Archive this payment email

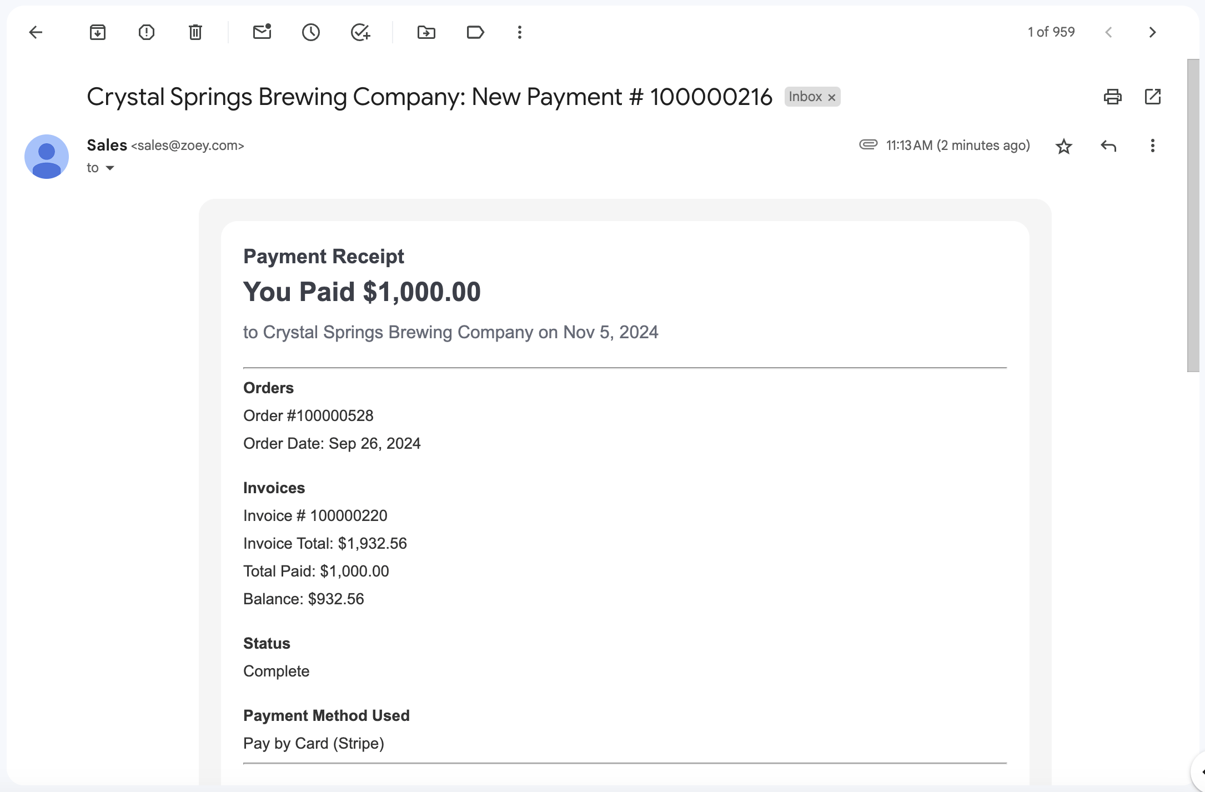[x=98, y=32]
